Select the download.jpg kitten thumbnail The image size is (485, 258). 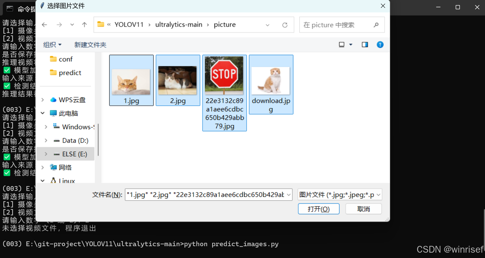[271, 81]
